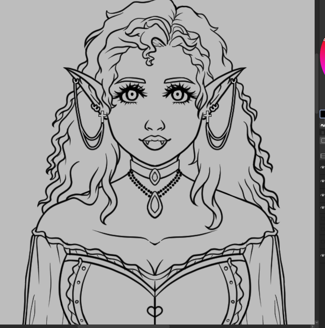Show the first hidden layer below the eyes
This screenshot has width=325, height=328.
(x=323, y=219)
